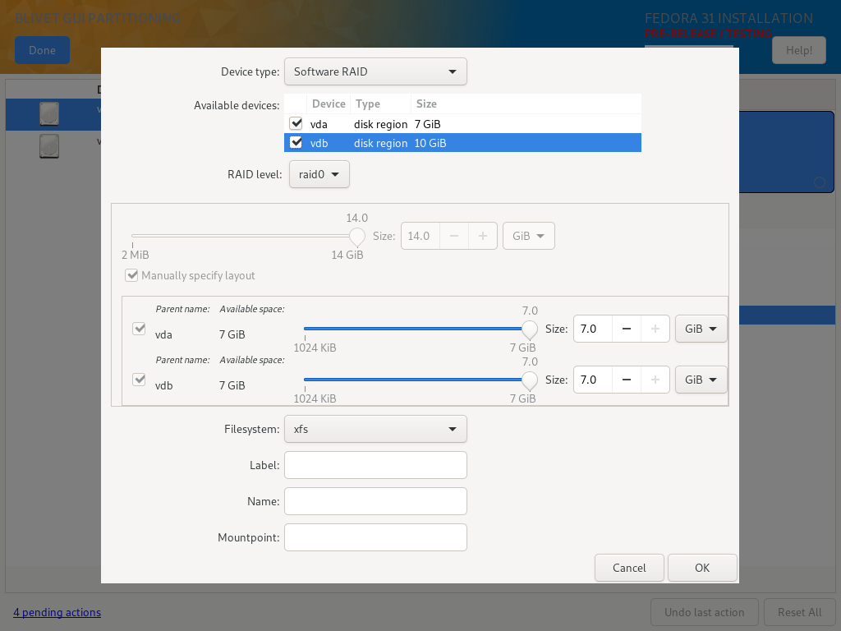The width and height of the screenshot is (841, 631).
Task: Click the vda size slider handle
Action: coord(530,329)
